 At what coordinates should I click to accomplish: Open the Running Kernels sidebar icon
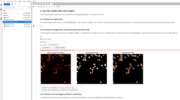[x=1, y=9]
